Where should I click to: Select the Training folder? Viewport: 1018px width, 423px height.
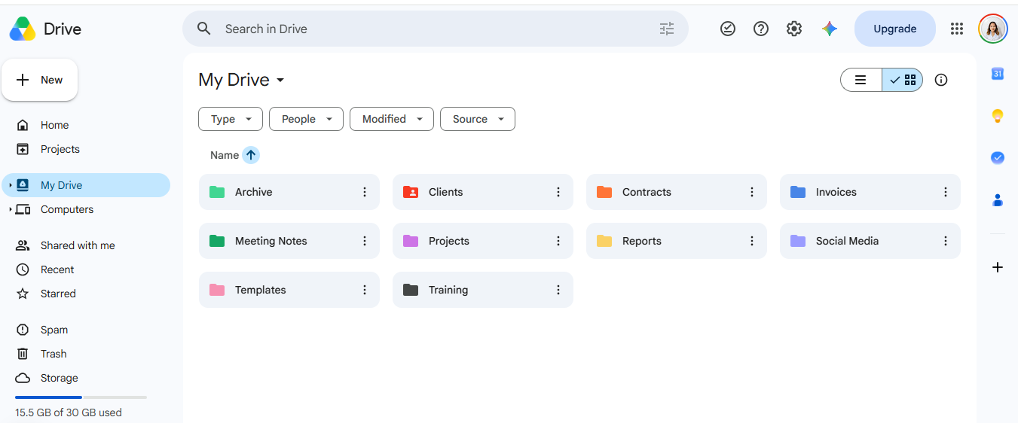pos(483,290)
